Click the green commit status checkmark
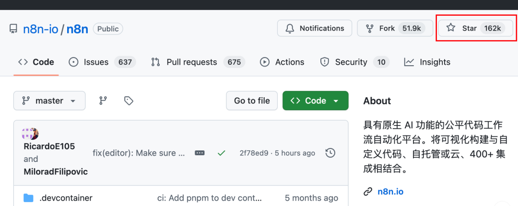Viewport: 518px width, 206px height. tap(221, 153)
